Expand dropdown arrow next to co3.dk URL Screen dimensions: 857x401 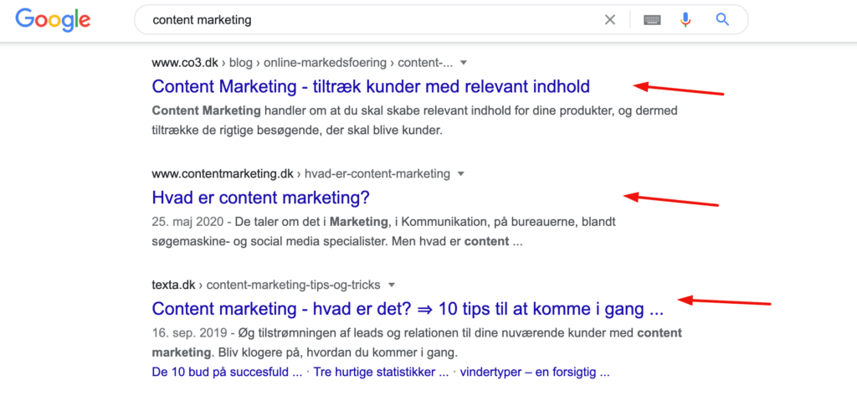pyautogui.click(x=464, y=63)
